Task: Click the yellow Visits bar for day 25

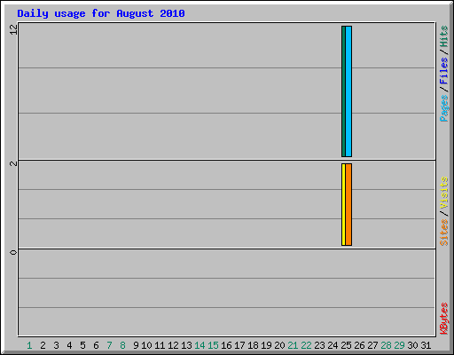Action: coord(343,204)
